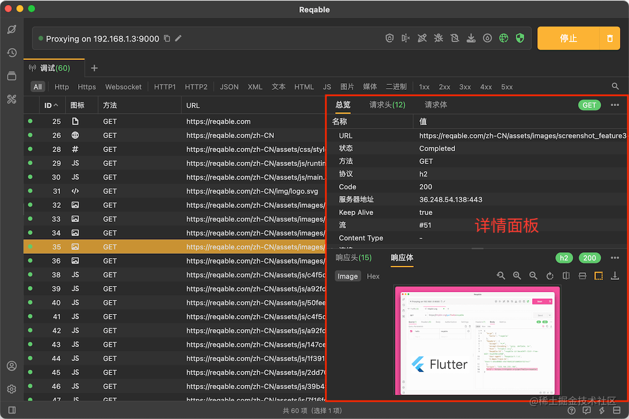Open the overview panel more options menu
The width and height of the screenshot is (629, 419).
pos(615,105)
